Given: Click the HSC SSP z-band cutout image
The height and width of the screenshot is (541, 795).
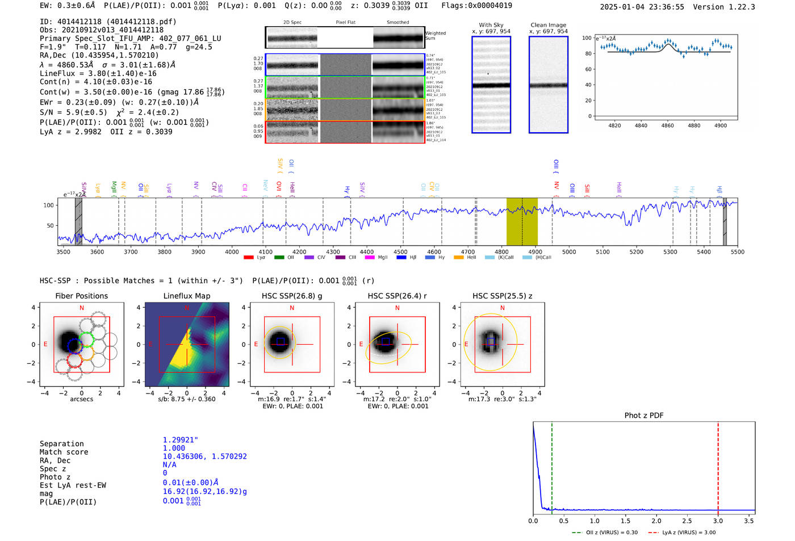Looking at the screenshot, I should click(x=502, y=345).
